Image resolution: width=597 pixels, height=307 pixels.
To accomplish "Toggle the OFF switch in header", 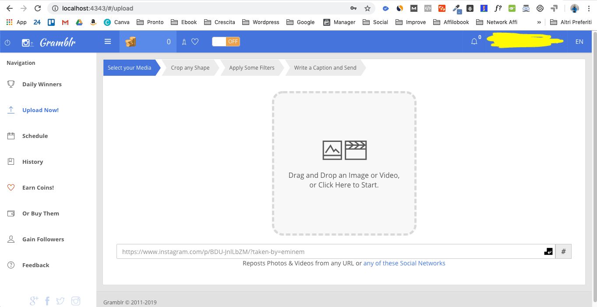I will pos(226,42).
